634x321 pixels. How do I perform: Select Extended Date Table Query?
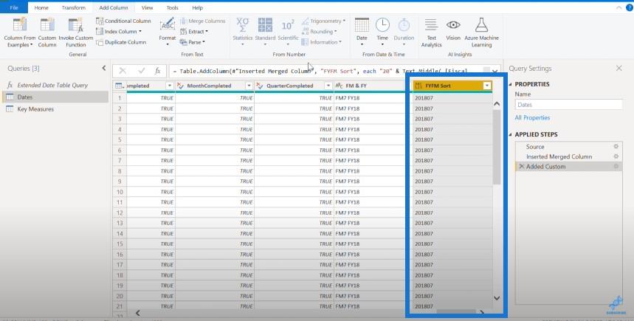[x=52, y=86]
